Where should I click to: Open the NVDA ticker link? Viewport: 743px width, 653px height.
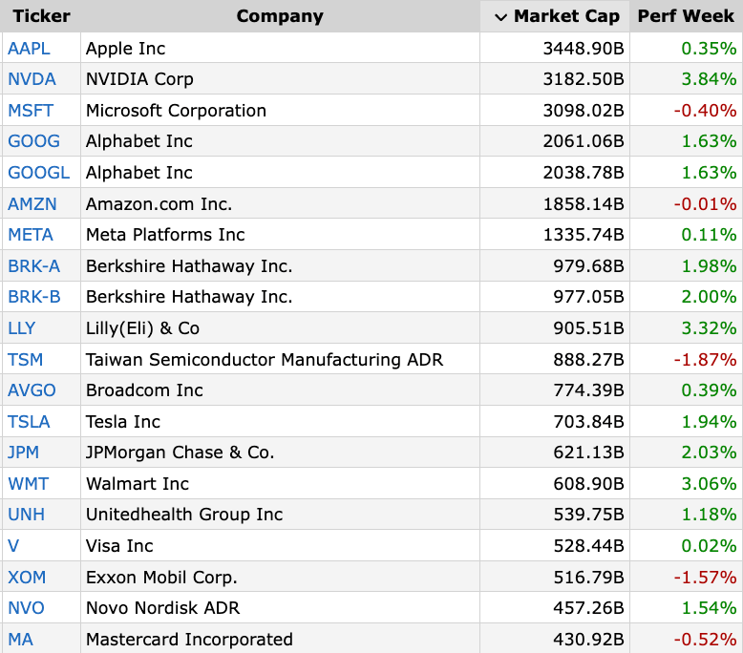(32, 79)
